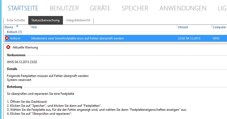Click the WHS computer cell in the alert row

216,38
